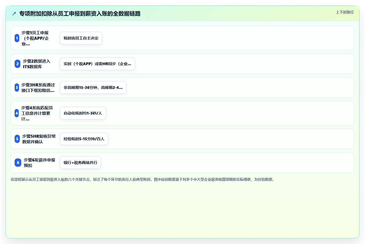Click the 上下游路径 label at top right
The image size is (365, 244).
[x=345, y=12]
